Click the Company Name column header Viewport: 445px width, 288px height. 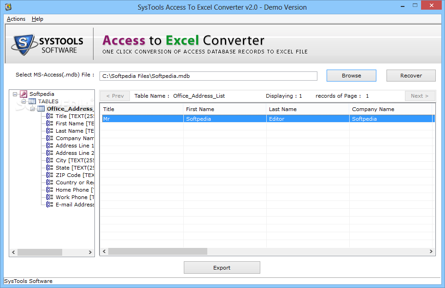[391, 109]
